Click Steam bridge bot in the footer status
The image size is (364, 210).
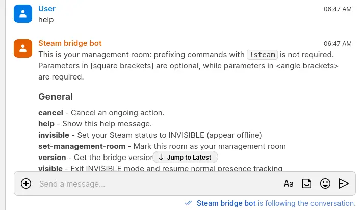tap(226, 203)
